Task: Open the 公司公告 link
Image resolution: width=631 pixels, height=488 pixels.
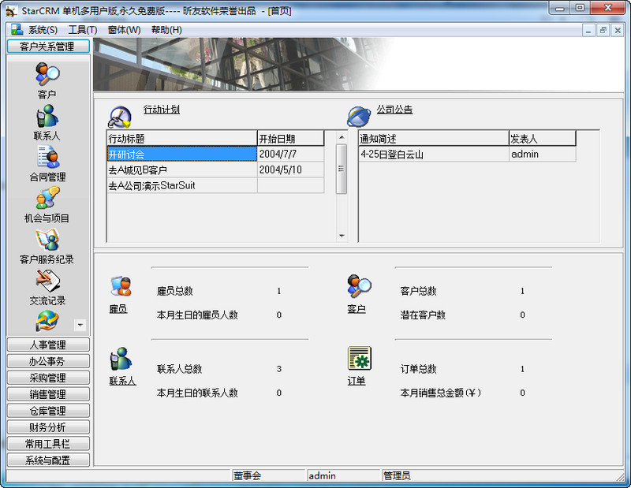Action: click(x=394, y=110)
